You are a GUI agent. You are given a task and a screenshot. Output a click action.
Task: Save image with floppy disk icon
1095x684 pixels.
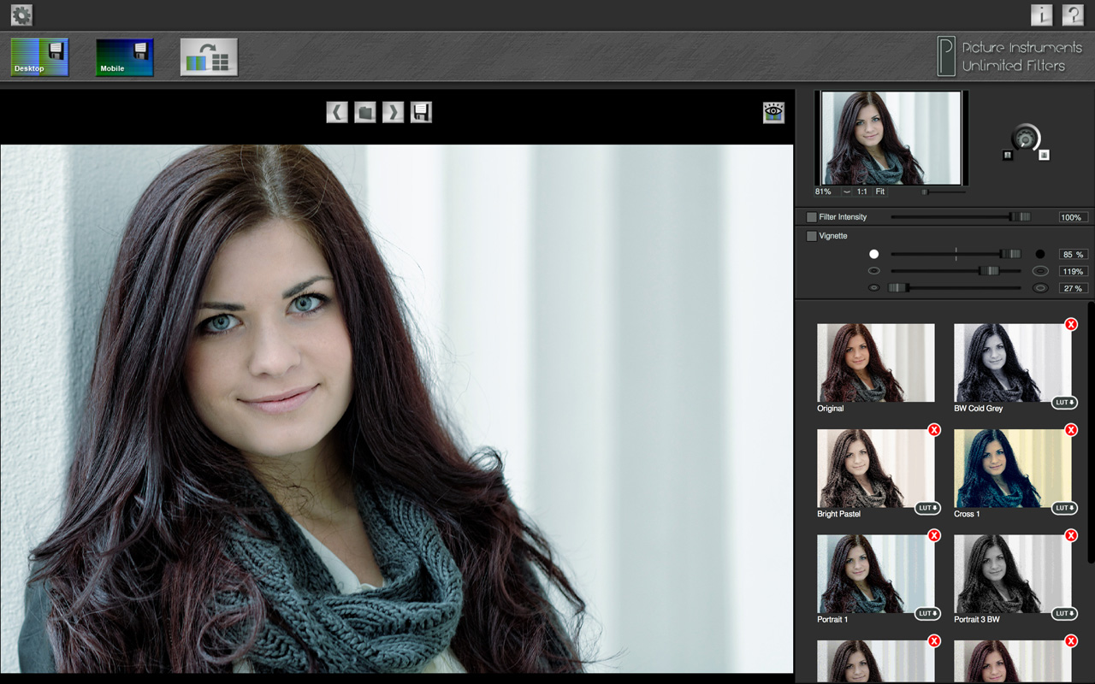tap(421, 112)
